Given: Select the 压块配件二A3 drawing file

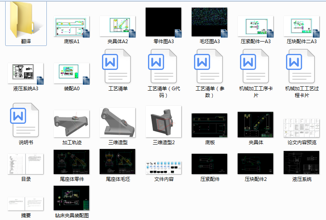Looking at the screenshot, I should (x=302, y=27).
